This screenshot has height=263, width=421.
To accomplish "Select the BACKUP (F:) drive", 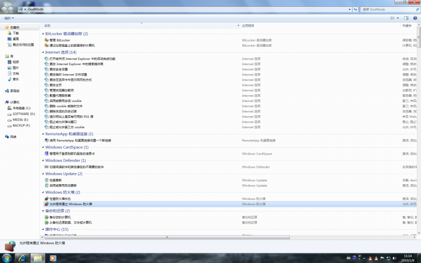I will [x=19, y=126].
